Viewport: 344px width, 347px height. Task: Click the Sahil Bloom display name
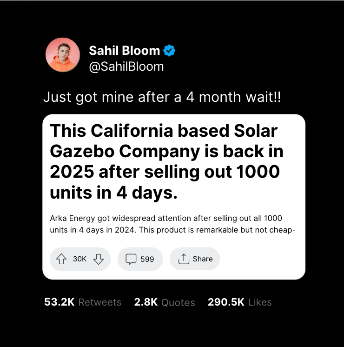[124, 50]
